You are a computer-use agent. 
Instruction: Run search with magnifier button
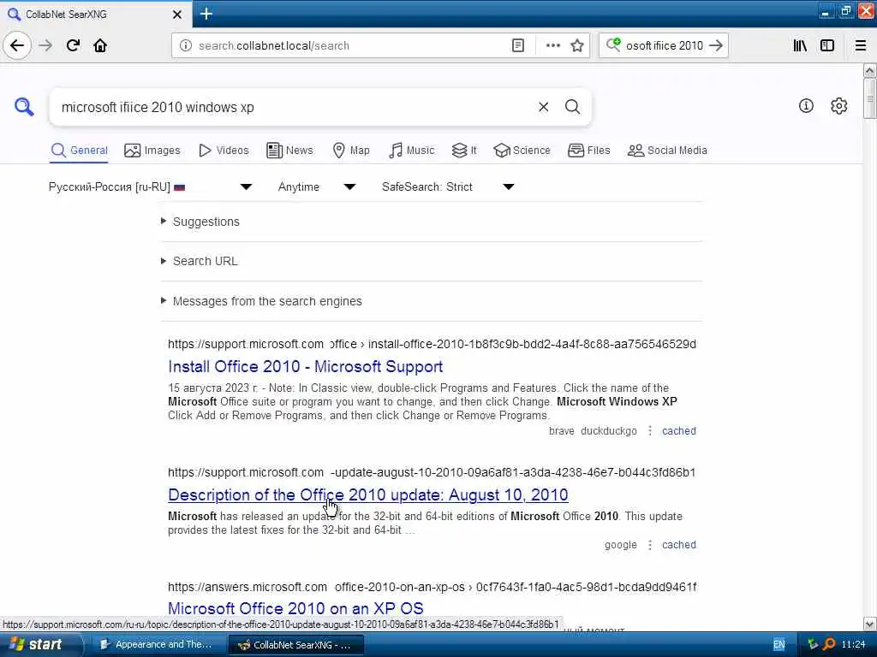572,107
